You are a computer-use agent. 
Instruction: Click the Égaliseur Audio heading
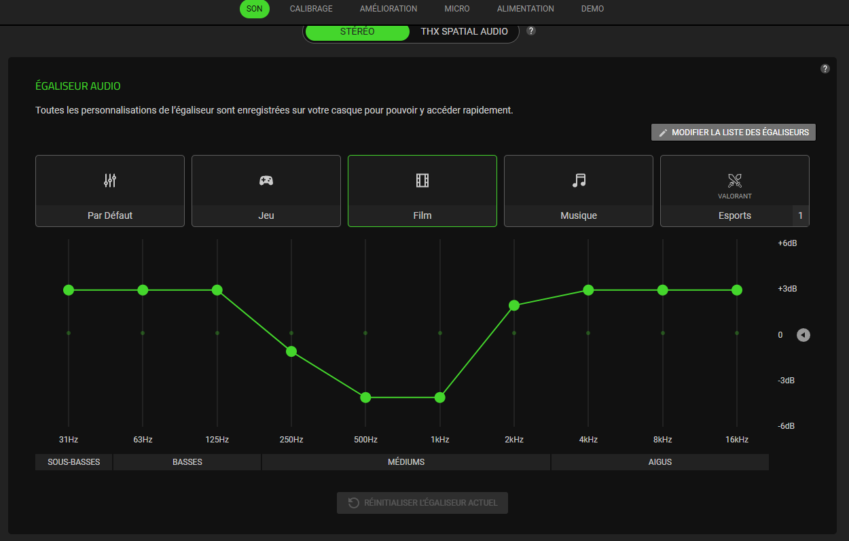78,86
